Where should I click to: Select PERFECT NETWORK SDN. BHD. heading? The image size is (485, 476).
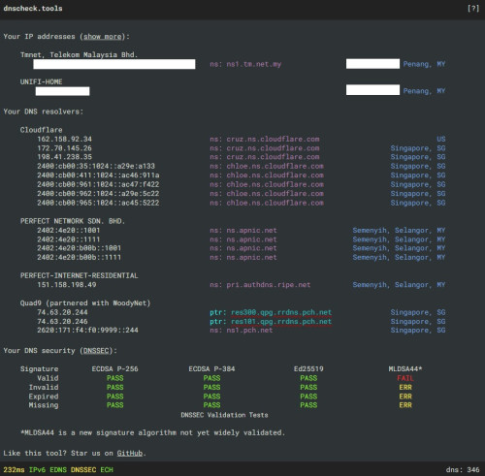(x=73, y=221)
